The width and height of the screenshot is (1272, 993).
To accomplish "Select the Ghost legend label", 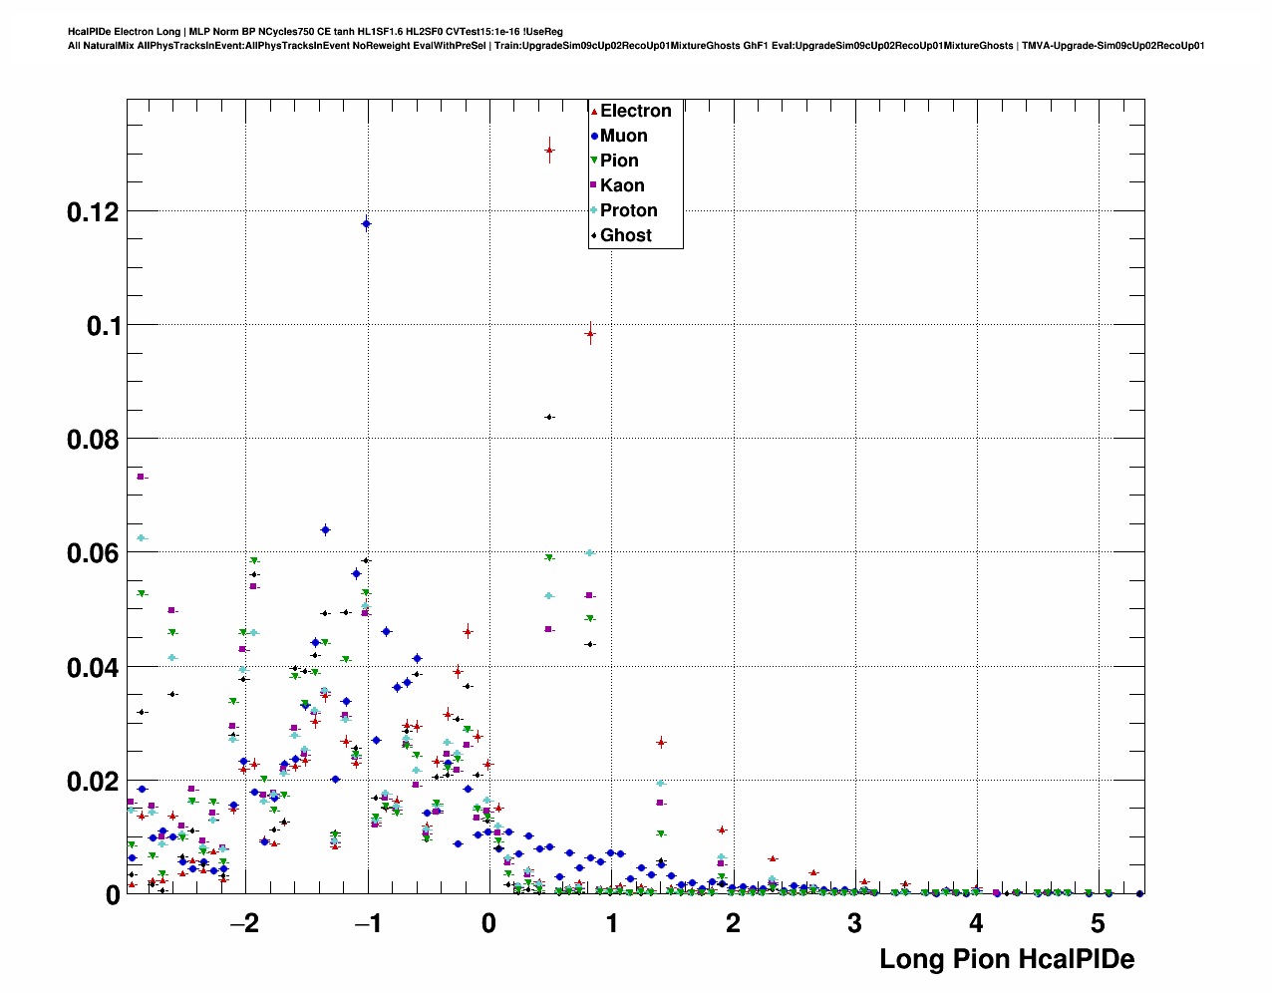I will coord(626,235).
